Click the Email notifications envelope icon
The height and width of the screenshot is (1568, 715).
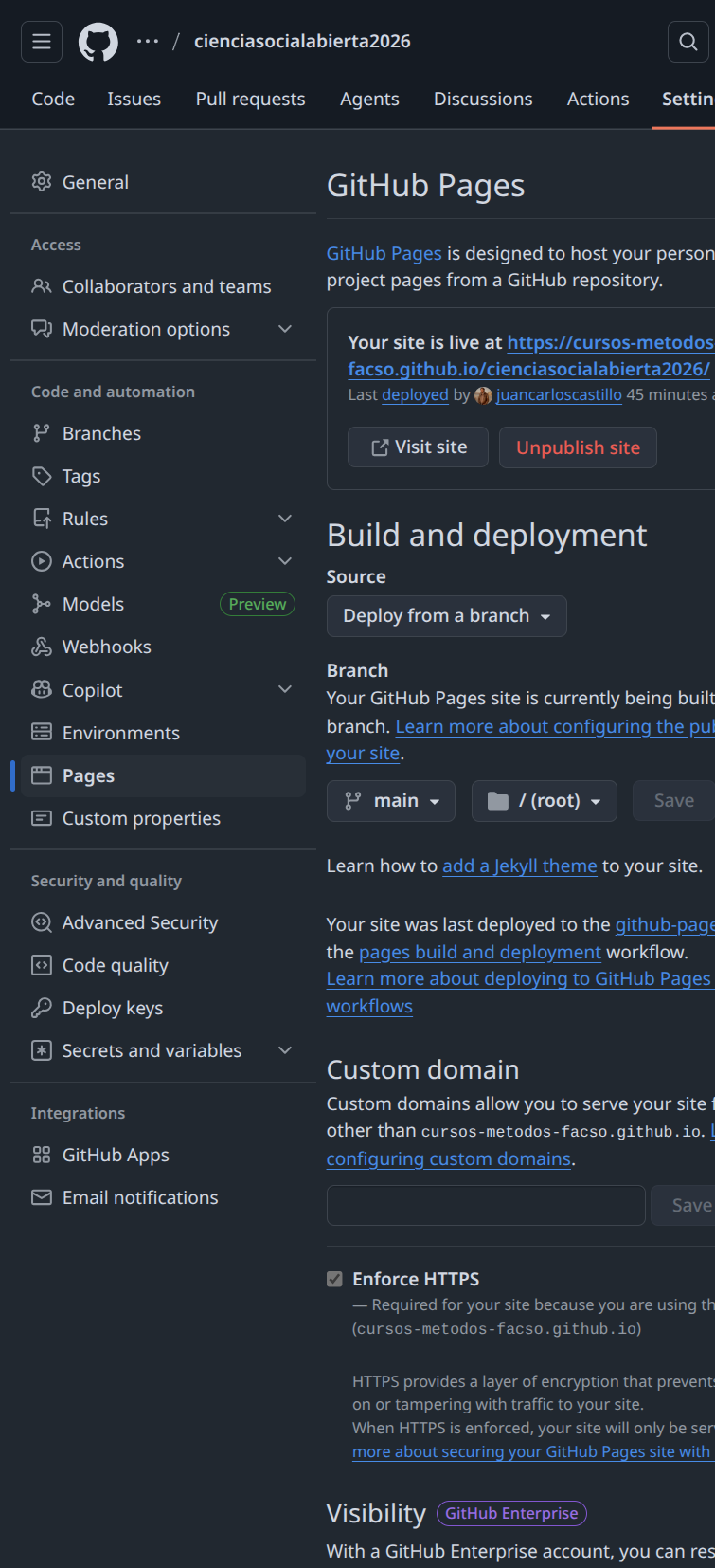(42, 1196)
